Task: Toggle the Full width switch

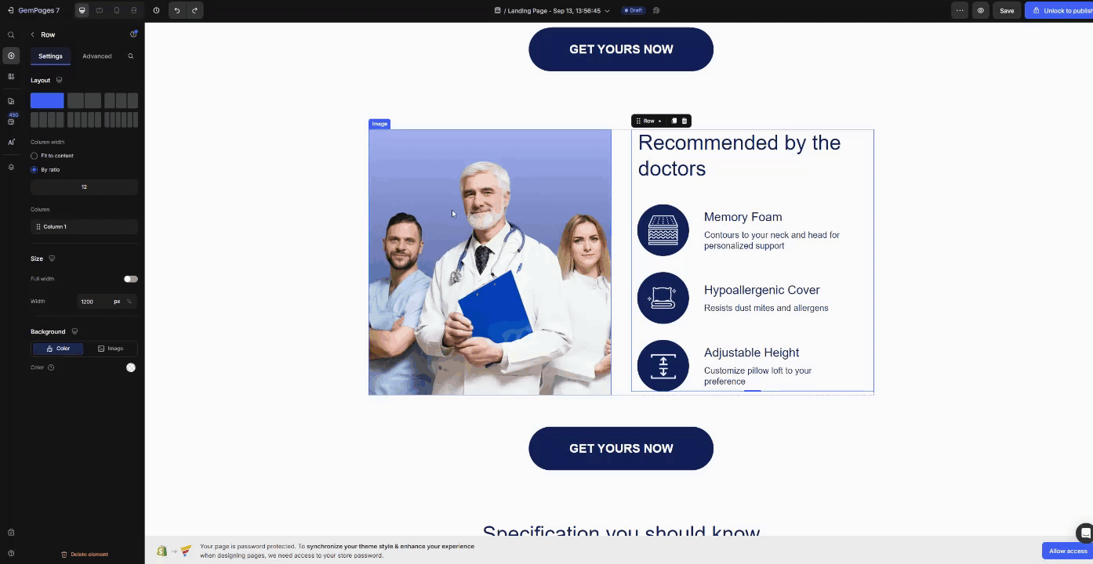Action: pos(130,279)
